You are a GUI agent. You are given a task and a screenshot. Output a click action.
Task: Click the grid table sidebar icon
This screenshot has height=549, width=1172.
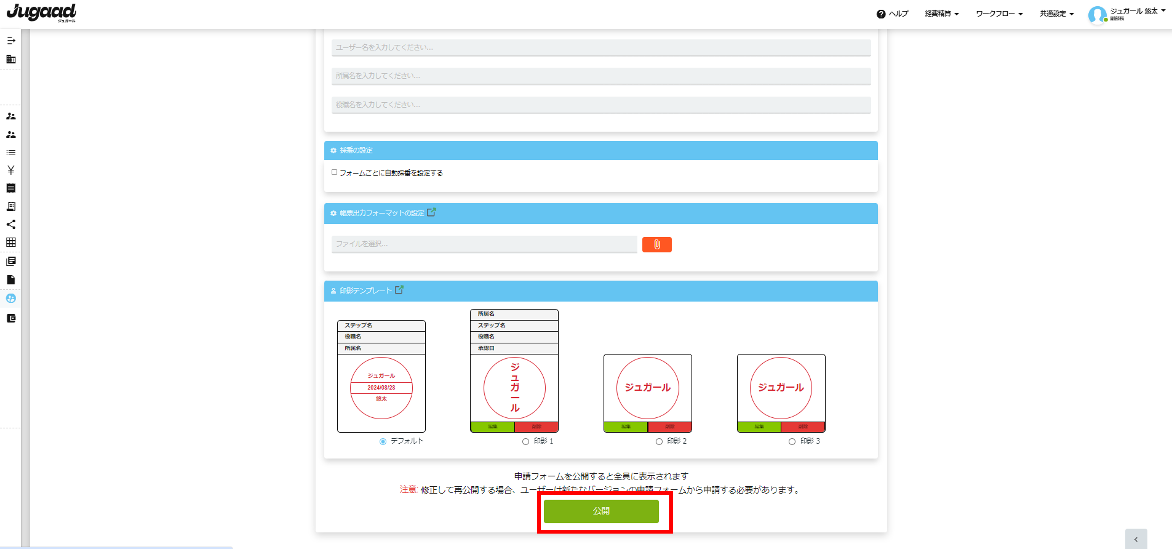tap(11, 242)
